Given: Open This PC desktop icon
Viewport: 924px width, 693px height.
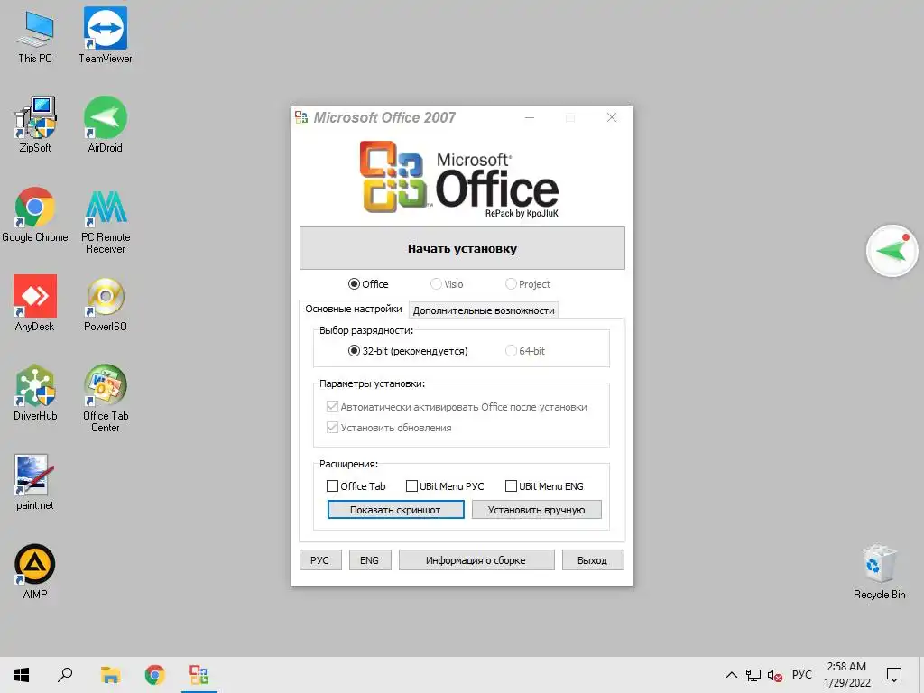Looking at the screenshot, I should (35, 37).
